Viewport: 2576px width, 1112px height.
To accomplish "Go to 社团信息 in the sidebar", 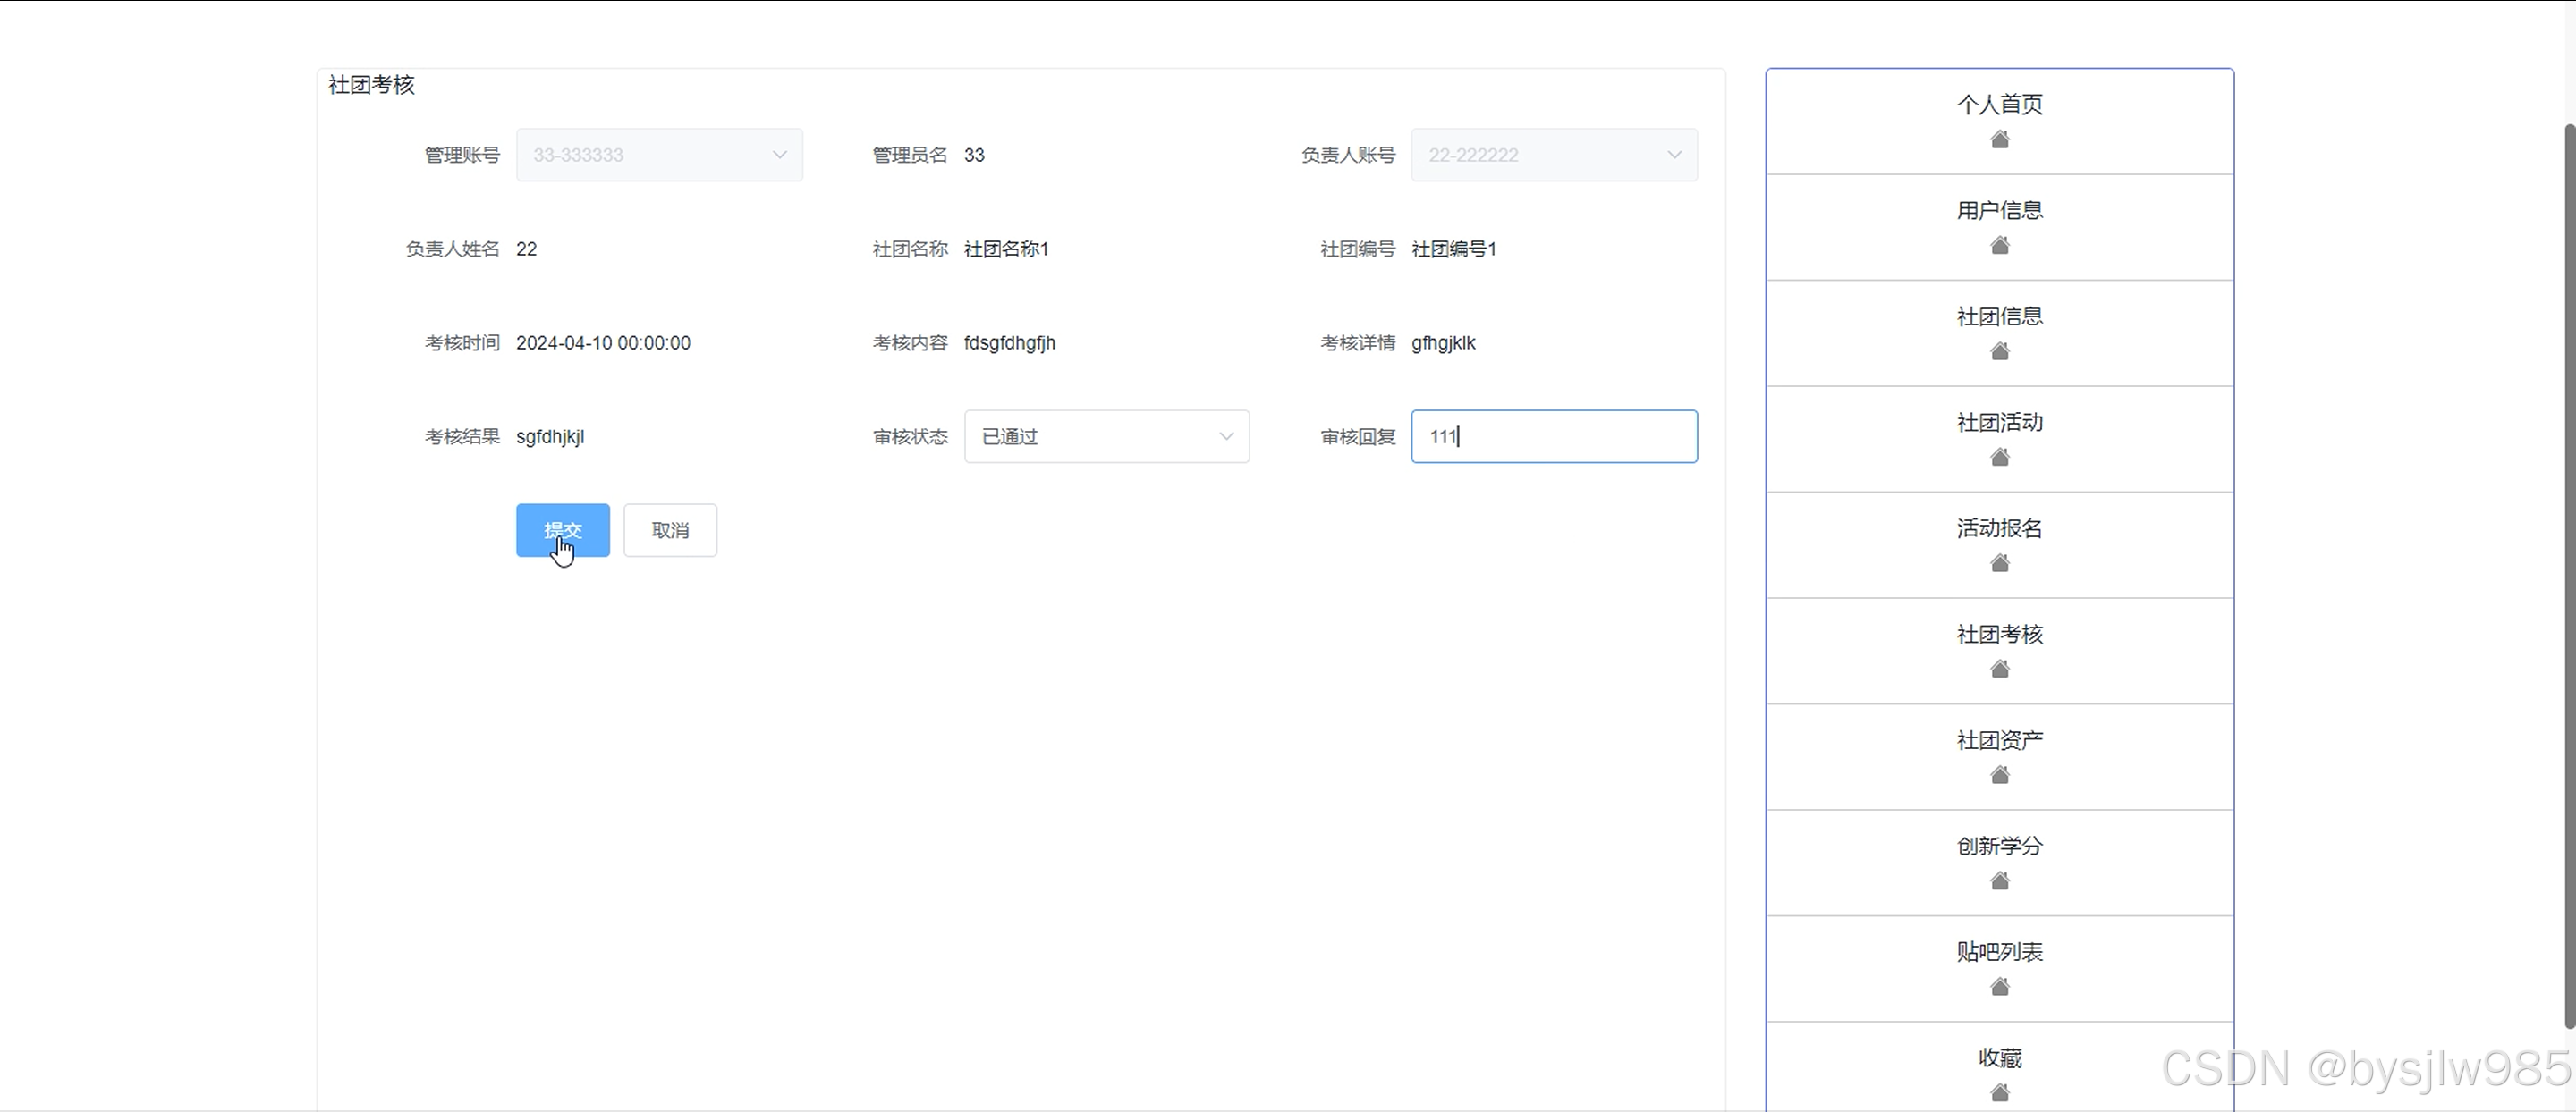I will coord(1999,333).
